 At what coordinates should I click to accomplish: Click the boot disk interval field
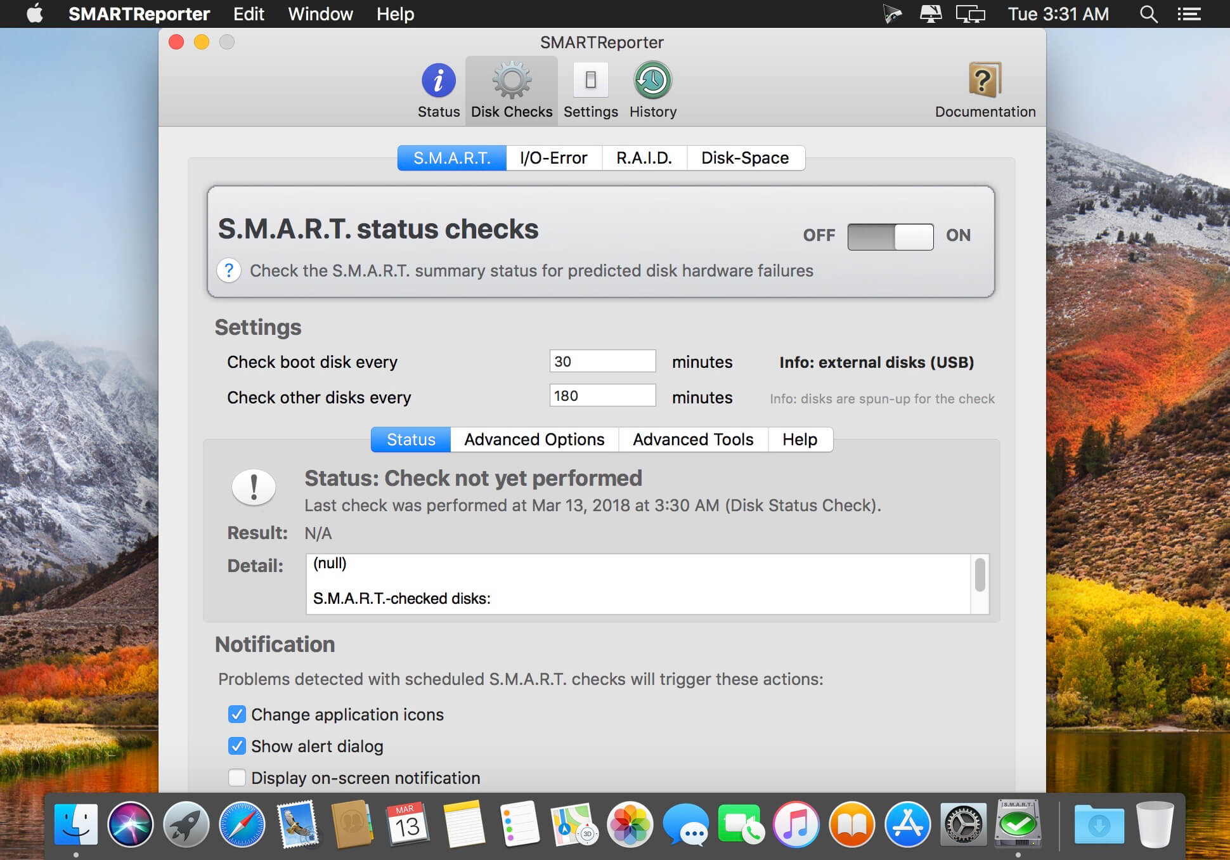click(602, 361)
